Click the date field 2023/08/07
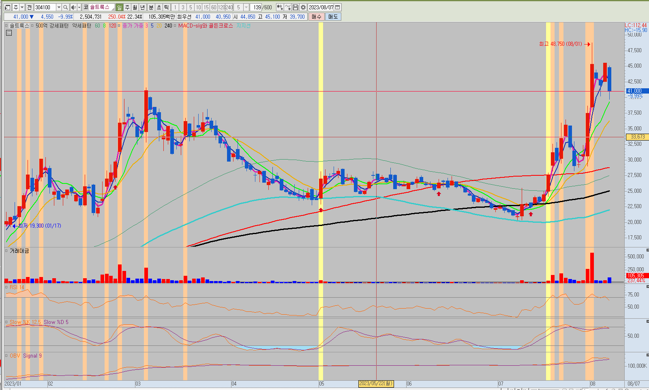The height and width of the screenshot is (390, 649). [x=321, y=7]
